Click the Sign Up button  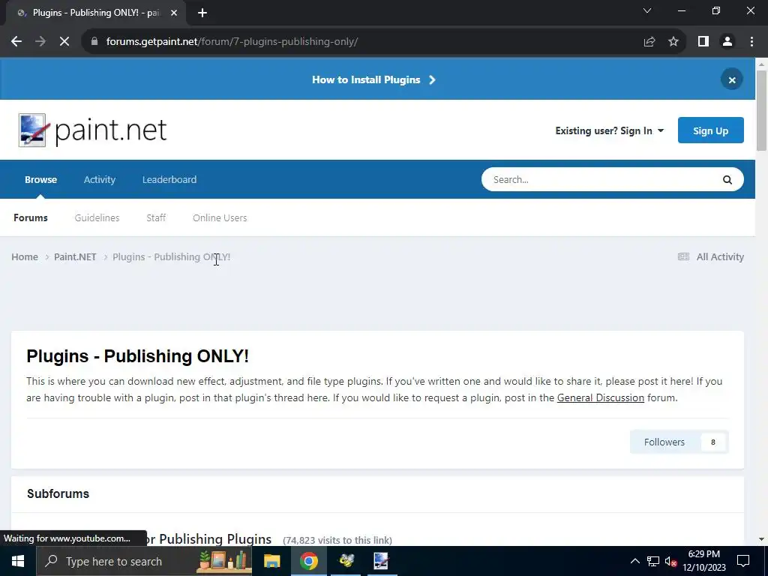click(710, 130)
